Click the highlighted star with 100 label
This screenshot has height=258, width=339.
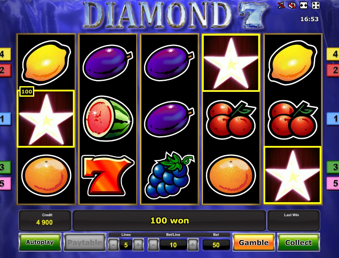tap(46, 119)
